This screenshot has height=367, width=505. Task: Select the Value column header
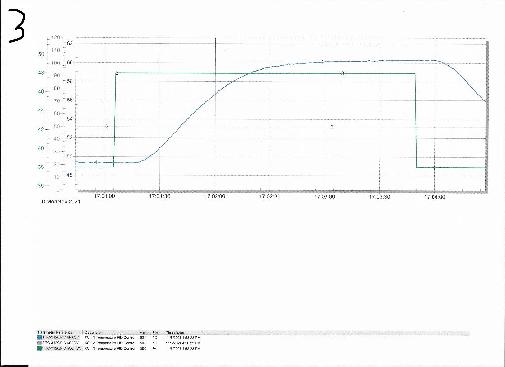[x=144, y=332]
